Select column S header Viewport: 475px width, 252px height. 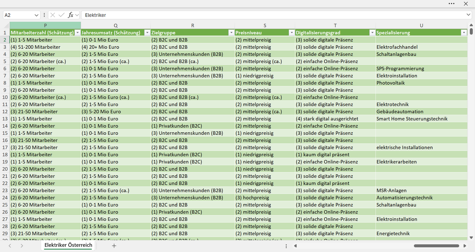(265, 26)
